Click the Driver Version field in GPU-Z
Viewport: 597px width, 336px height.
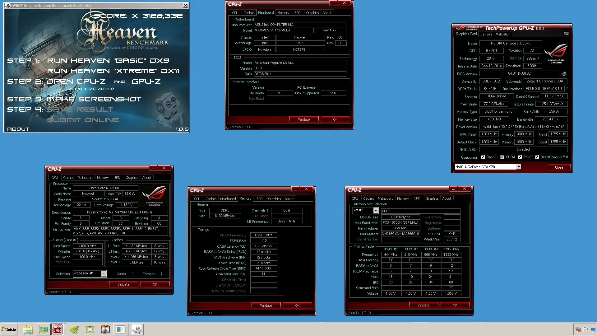(523, 127)
